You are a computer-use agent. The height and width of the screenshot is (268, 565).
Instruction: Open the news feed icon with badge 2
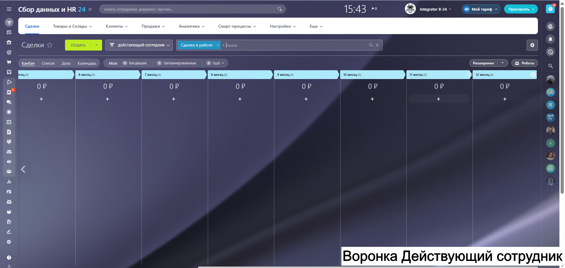pos(9,92)
